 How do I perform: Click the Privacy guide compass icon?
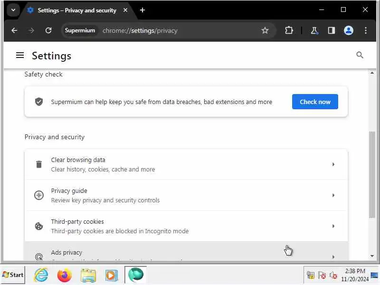tap(39, 195)
